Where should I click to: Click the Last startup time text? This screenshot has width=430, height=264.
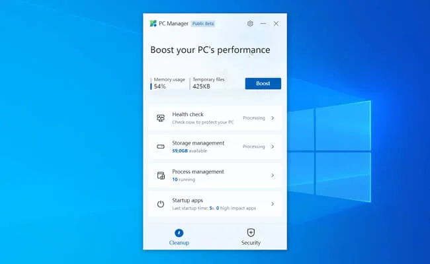click(x=214, y=208)
